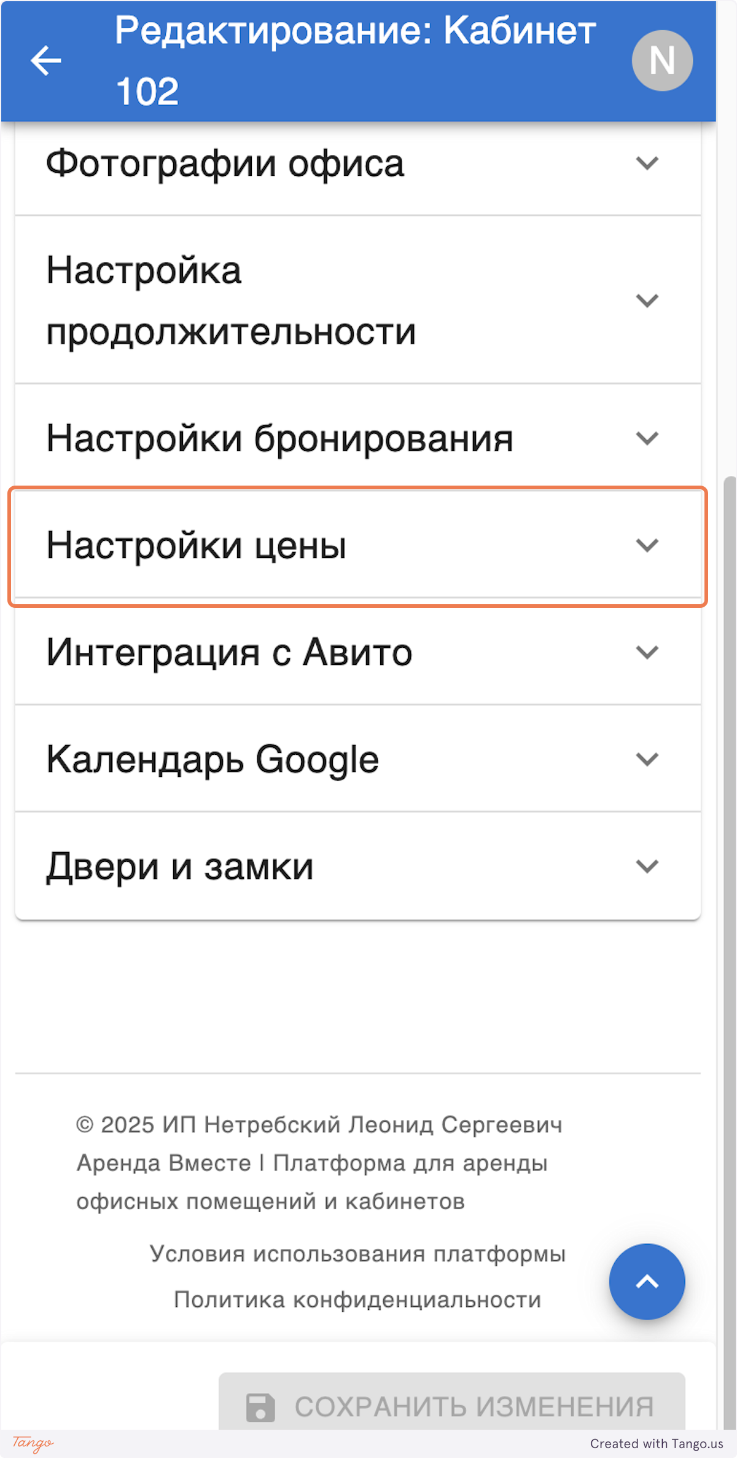Open the N profile avatar
The height and width of the screenshot is (1458, 737).
(661, 60)
